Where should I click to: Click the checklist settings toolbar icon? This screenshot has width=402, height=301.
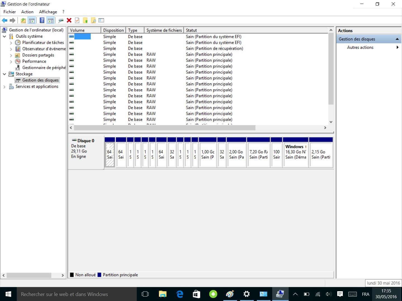point(101,20)
